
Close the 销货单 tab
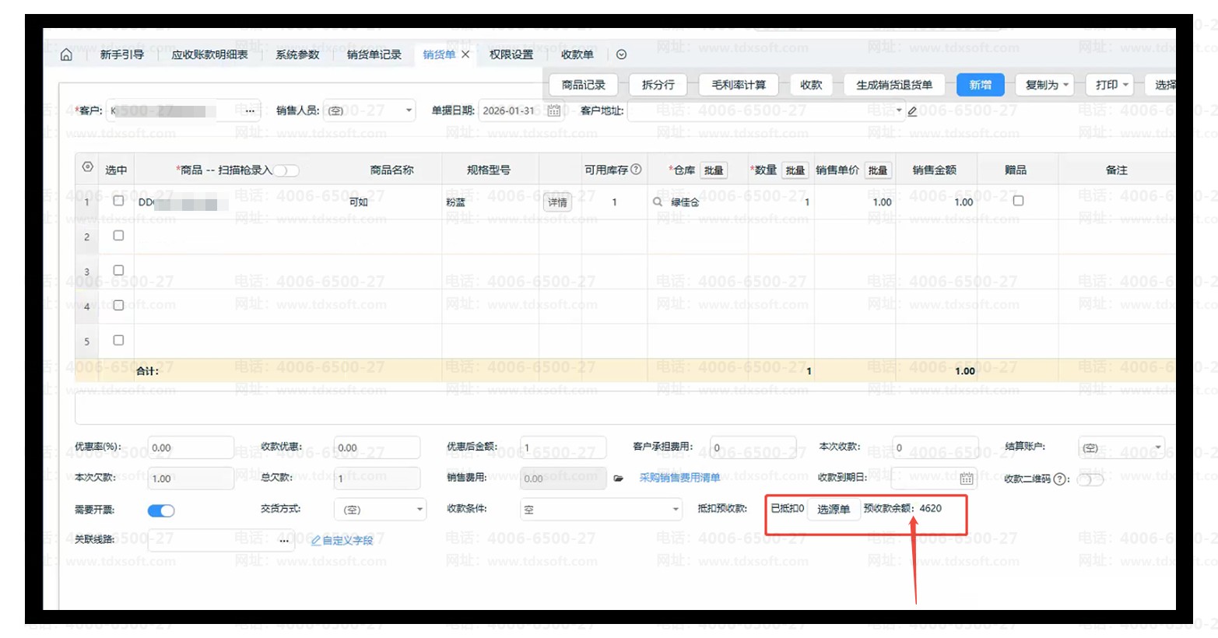(465, 54)
